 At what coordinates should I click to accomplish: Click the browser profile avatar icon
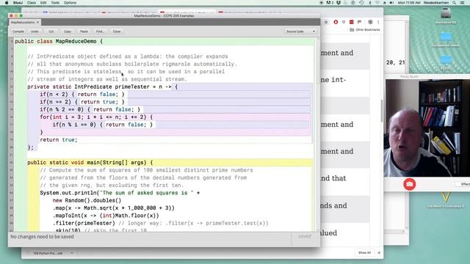coord(370,22)
